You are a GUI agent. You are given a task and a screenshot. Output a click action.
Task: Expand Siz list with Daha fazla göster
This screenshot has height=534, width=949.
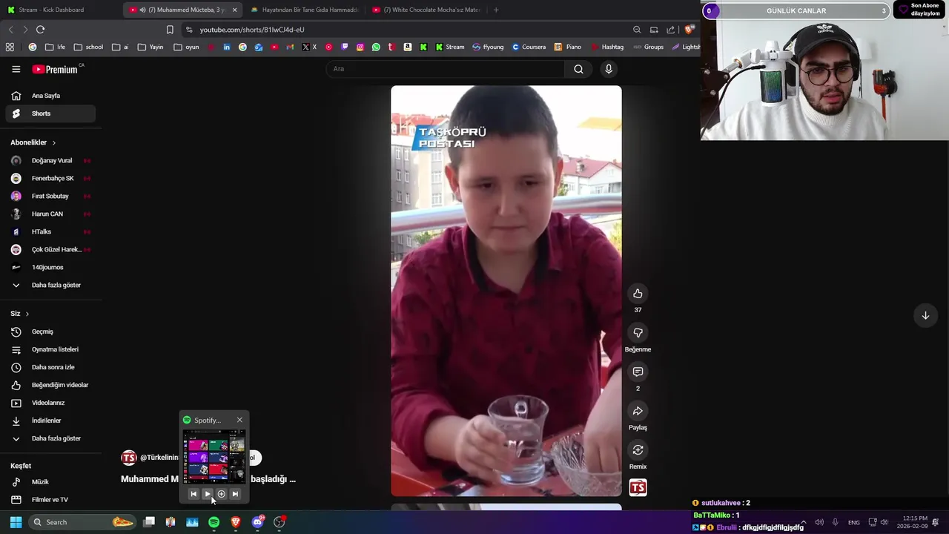pyautogui.click(x=50, y=438)
